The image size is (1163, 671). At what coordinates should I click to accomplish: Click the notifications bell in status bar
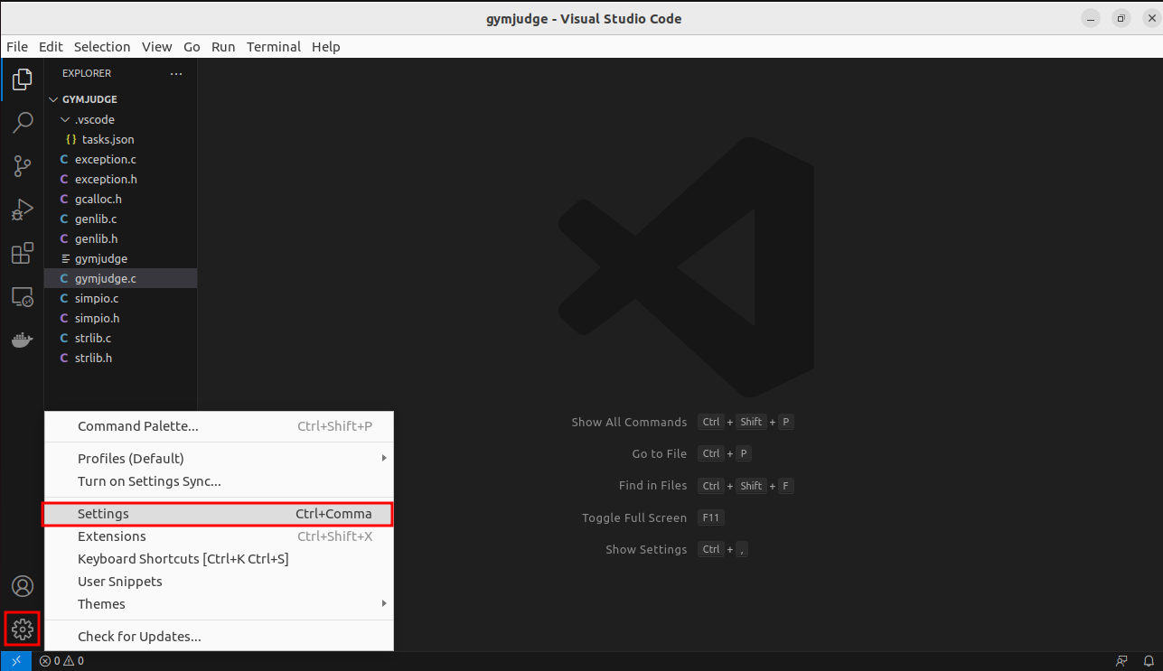1149,661
